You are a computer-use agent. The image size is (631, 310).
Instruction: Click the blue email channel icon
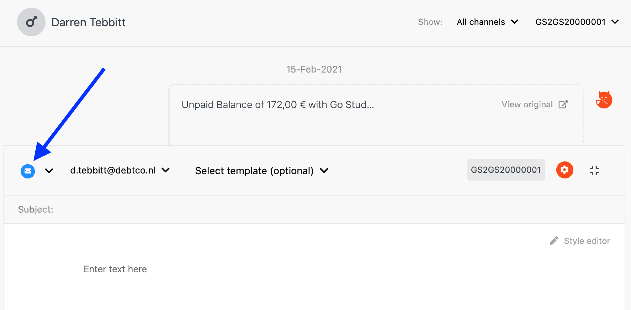click(x=28, y=171)
